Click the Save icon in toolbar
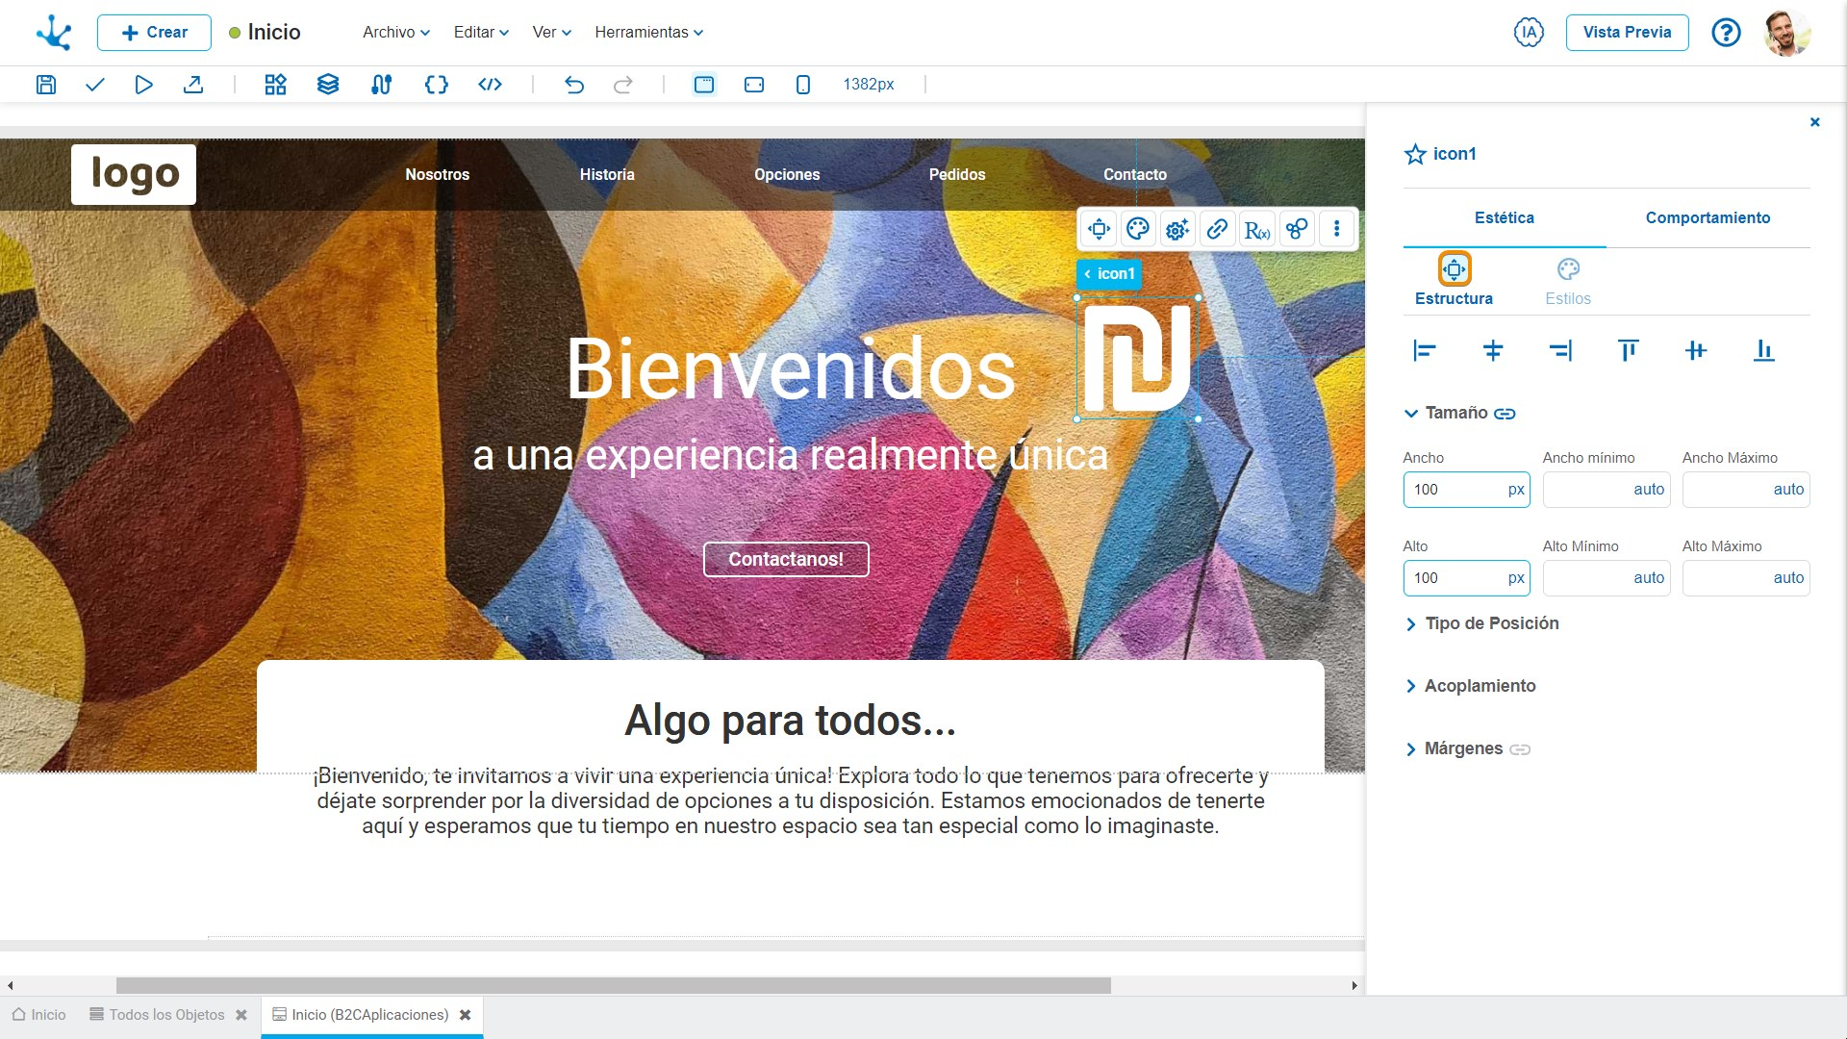1847x1039 pixels. 45,85
